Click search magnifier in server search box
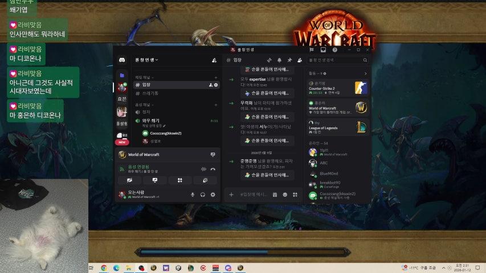Screen dimensions: 486x273 (365, 60)
